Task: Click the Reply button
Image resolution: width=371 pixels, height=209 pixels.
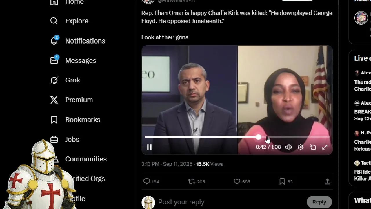Action: [319, 202]
